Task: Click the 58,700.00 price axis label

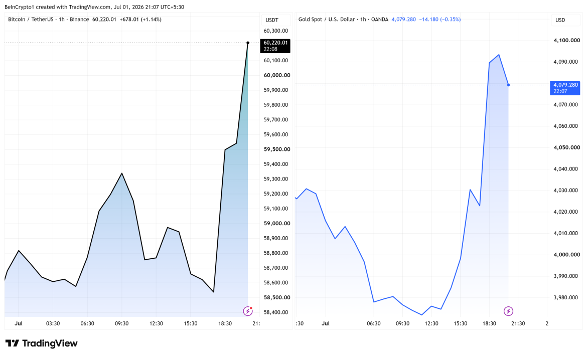Action: [276, 268]
